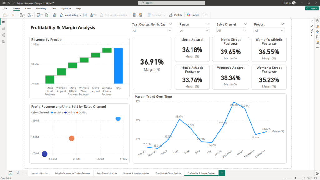320x180 pixels.
Task: Switch to Table view in left sidebar
Action: (3, 28)
